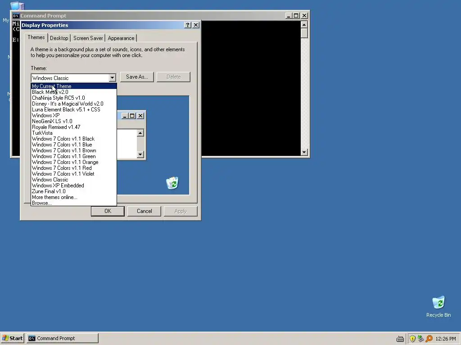461x345 pixels.
Task: Click the keyboard icon in the taskbar
Action: (400, 339)
